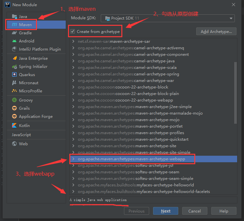Select camel-archetype-spring in the list
The width and height of the screenshot is (244, 221).
pos(153,74)
